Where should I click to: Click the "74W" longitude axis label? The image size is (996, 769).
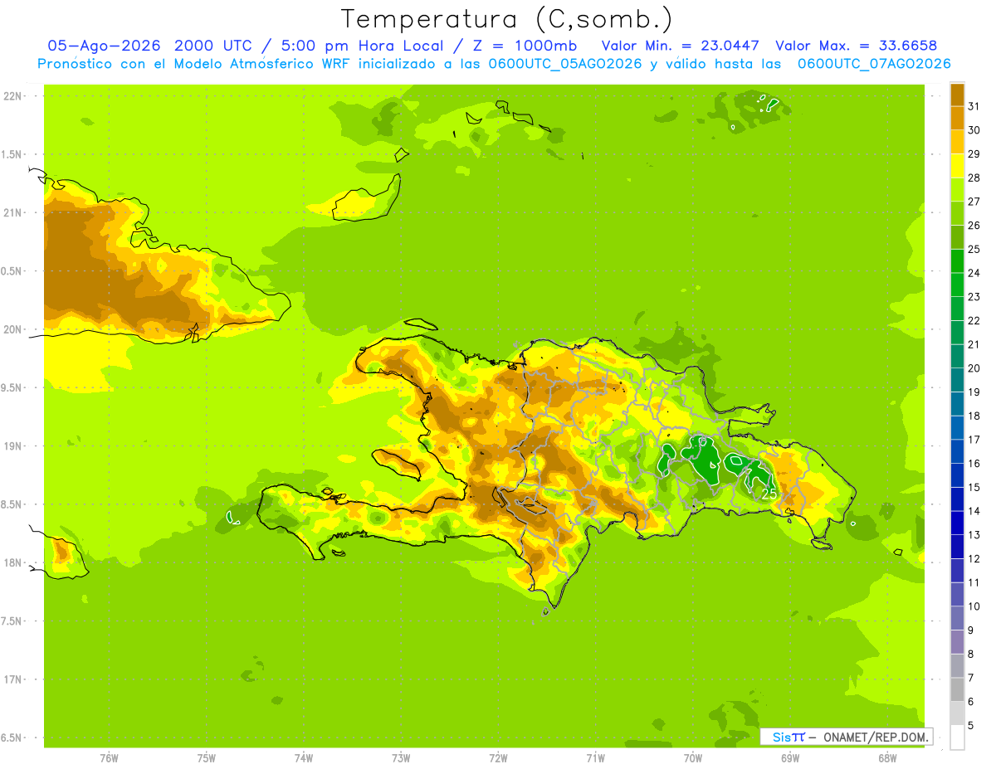pyautogui.click(x=304, y=758)
